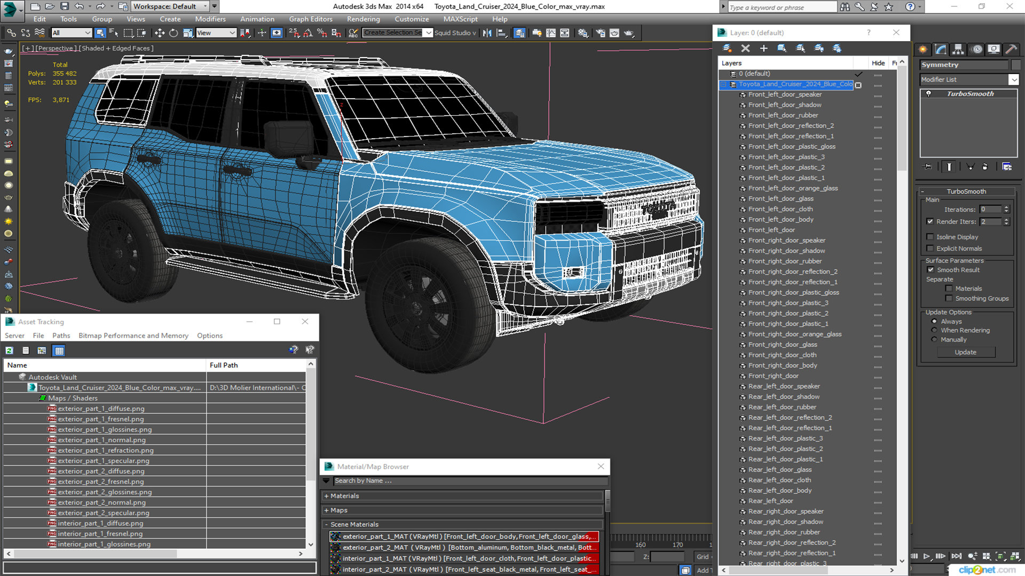Open Paths menu in Asset Tracking
Viewport: 1025px width, 576px height.
pos(61,335)
